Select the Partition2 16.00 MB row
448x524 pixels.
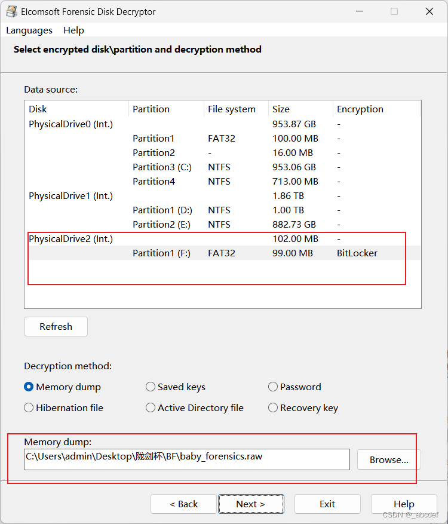(x=222, y=153)
